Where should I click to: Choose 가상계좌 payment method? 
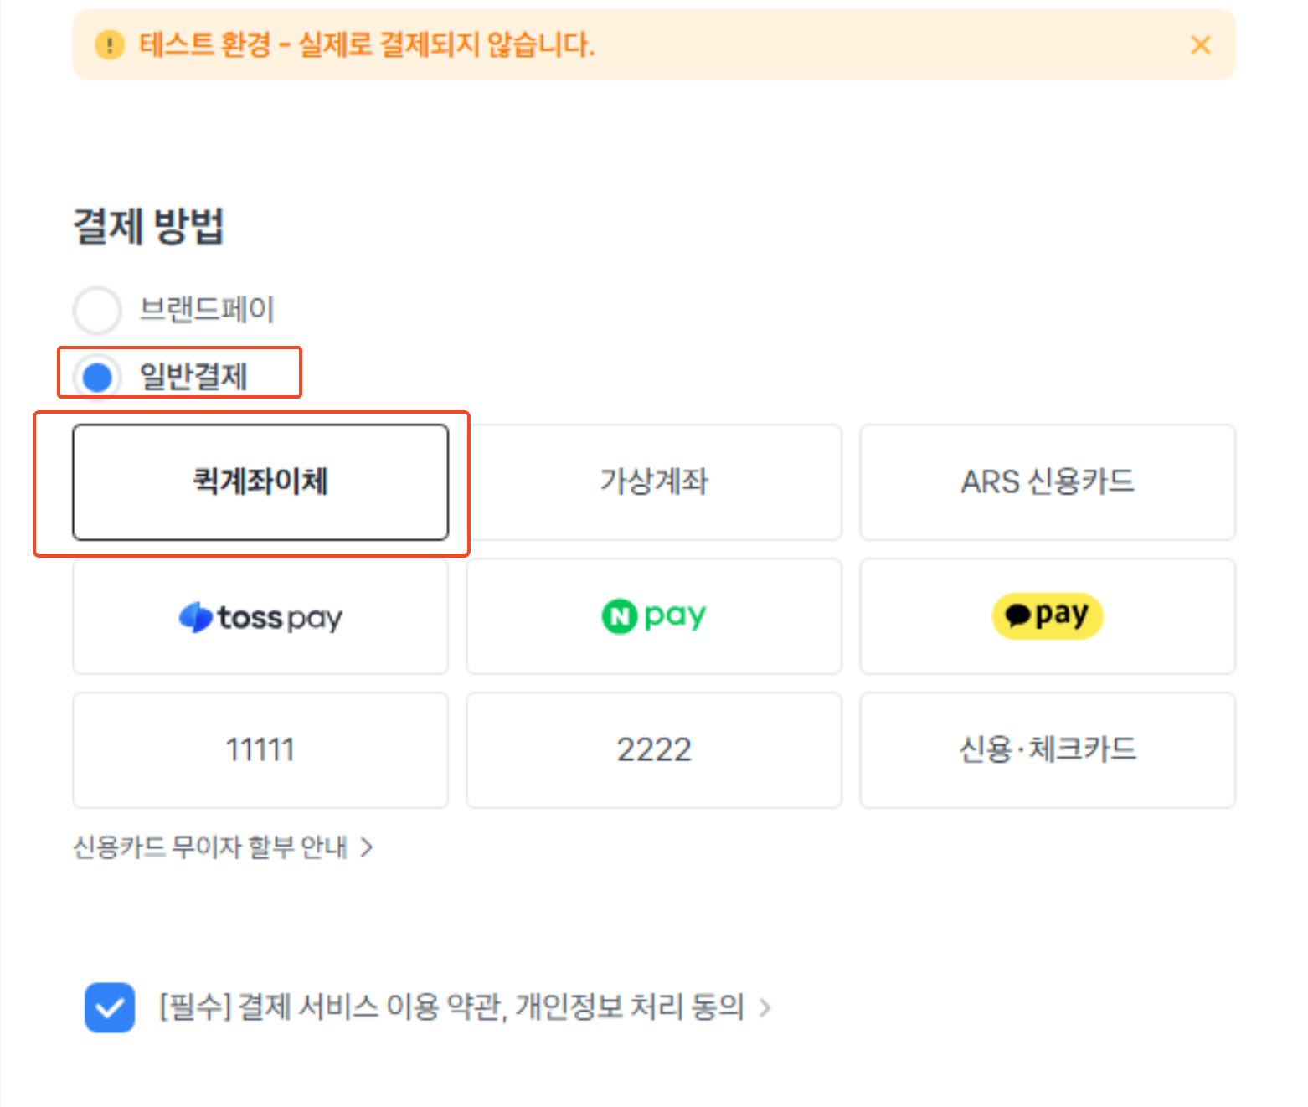click(x=654, y=482)
